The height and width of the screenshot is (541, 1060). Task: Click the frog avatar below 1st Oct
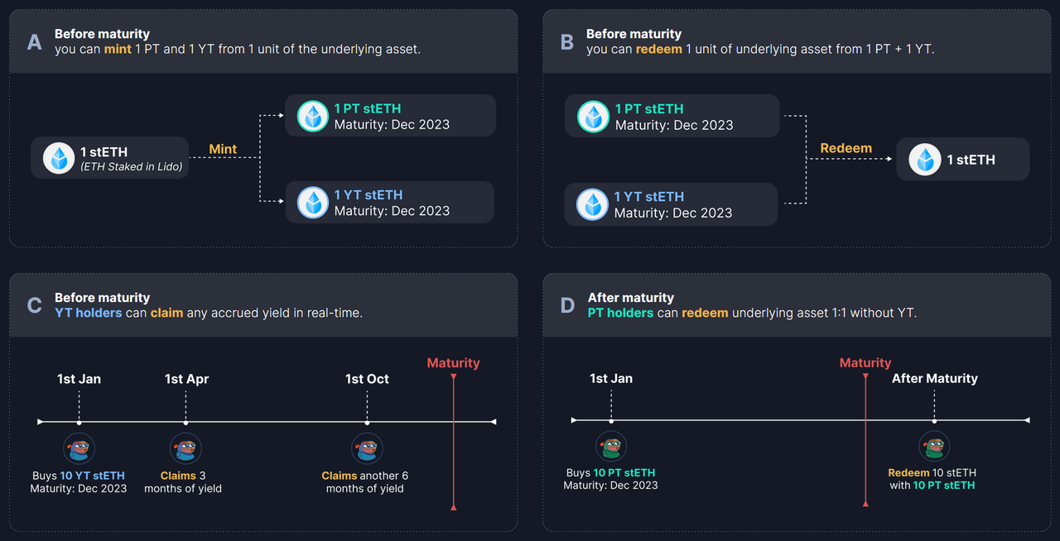[367, 448]
